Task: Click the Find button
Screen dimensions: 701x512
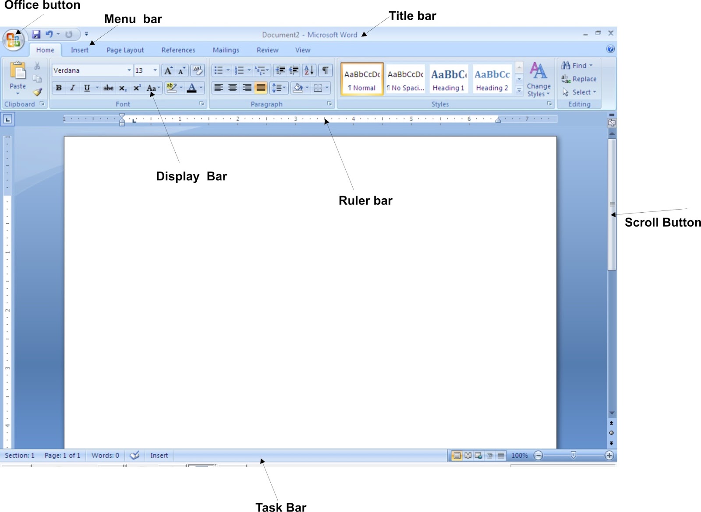Action: coord(577,66)
